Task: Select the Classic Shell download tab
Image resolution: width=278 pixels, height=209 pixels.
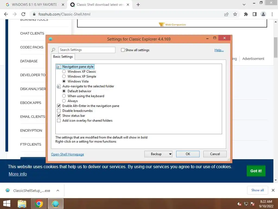Action: pos(99,5)
